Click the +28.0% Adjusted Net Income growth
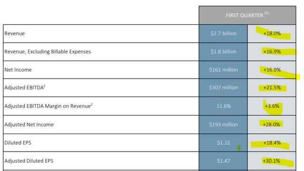The height and width of the screenshot is (171, 304). (271, 125)
